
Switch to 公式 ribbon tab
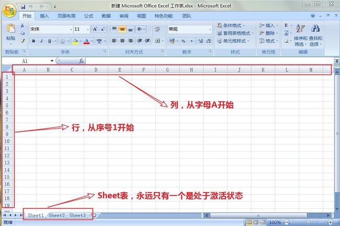click(x=89, y=16)
